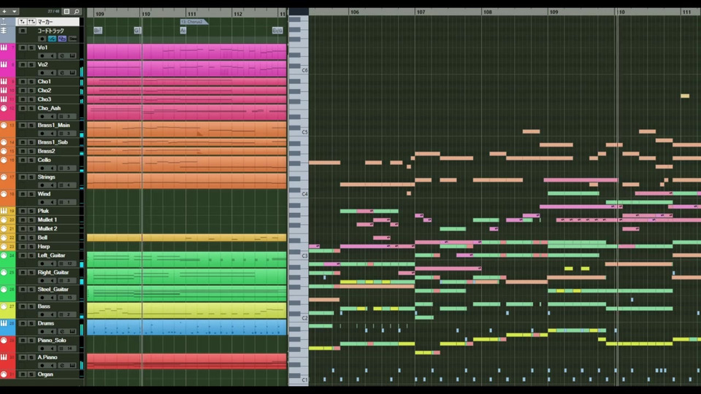The image size is (701, 394).
Task: Click the add track plus button
Action: coord(4,11)
